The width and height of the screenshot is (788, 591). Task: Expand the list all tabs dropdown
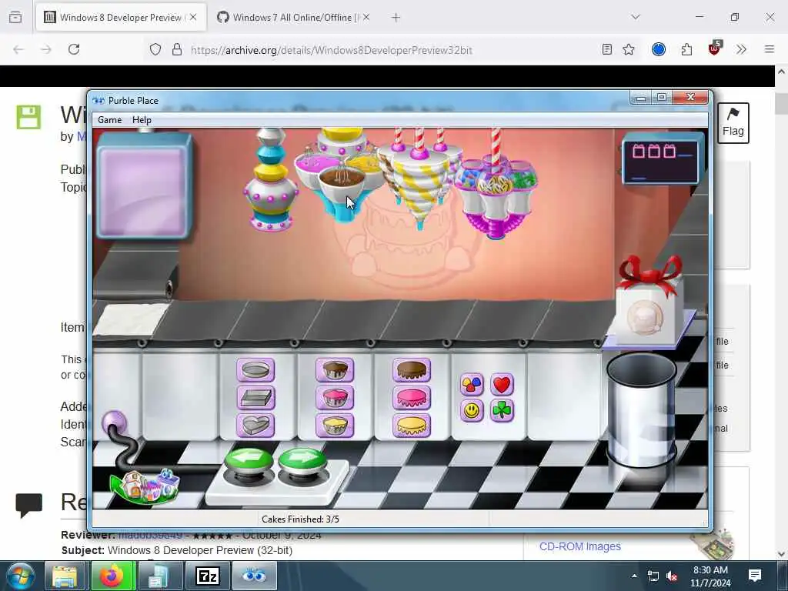[x=636, y=17]
